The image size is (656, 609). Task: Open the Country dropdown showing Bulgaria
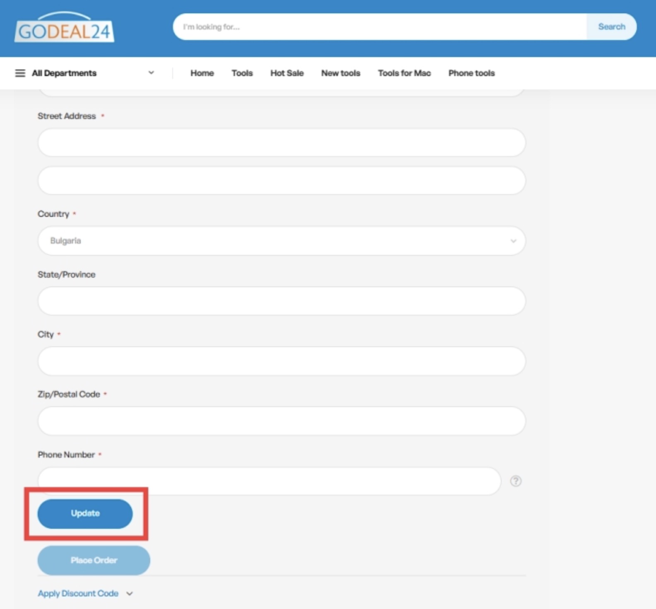click(x=282, y=241)
